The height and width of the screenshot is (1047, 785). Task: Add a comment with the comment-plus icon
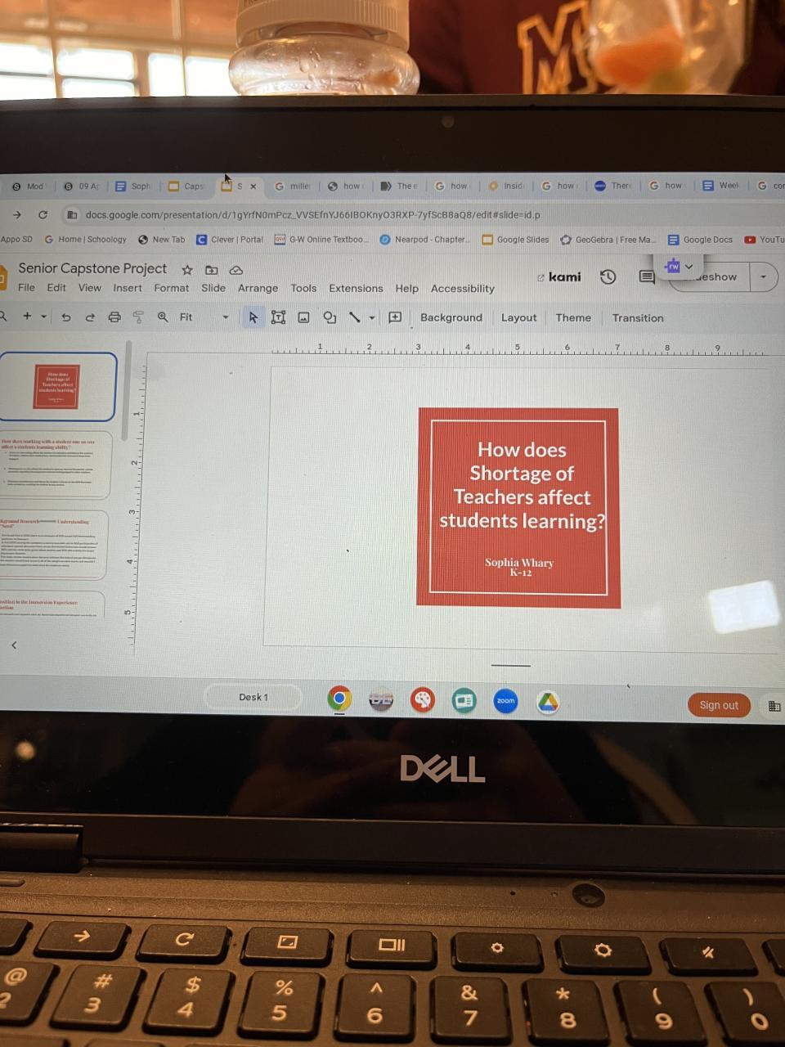pos(395,317)
